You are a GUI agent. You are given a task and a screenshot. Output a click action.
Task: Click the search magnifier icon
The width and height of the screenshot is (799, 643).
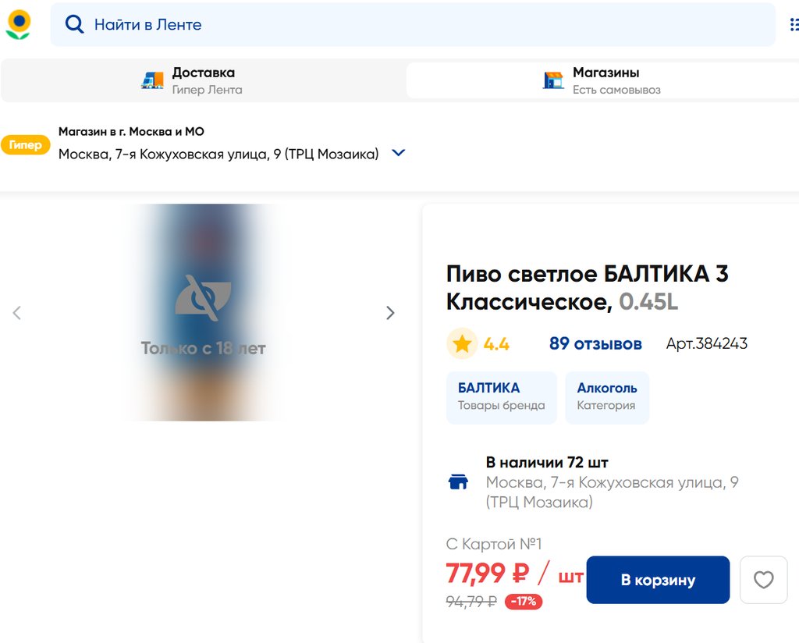74,24
